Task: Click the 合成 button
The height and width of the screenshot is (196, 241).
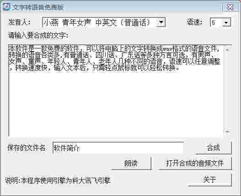Action: [x=213, y=148]
